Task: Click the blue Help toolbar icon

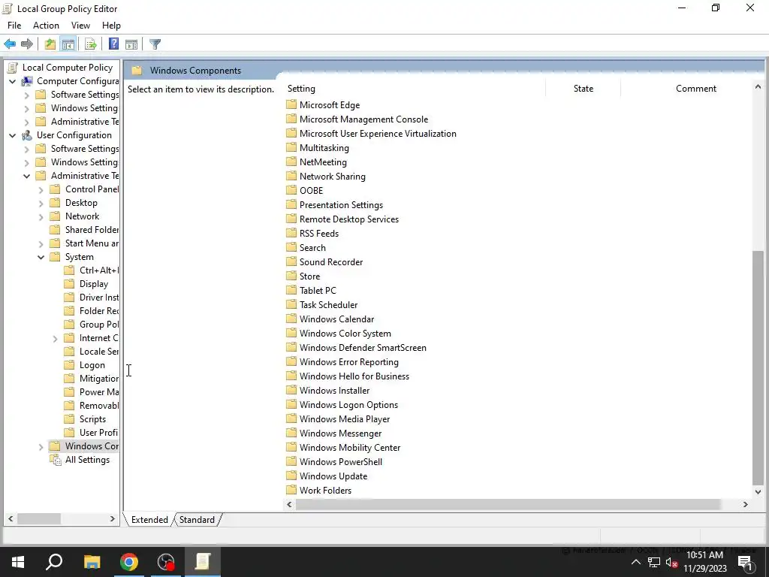Action: pyautogui.click(x=114, y=44)
